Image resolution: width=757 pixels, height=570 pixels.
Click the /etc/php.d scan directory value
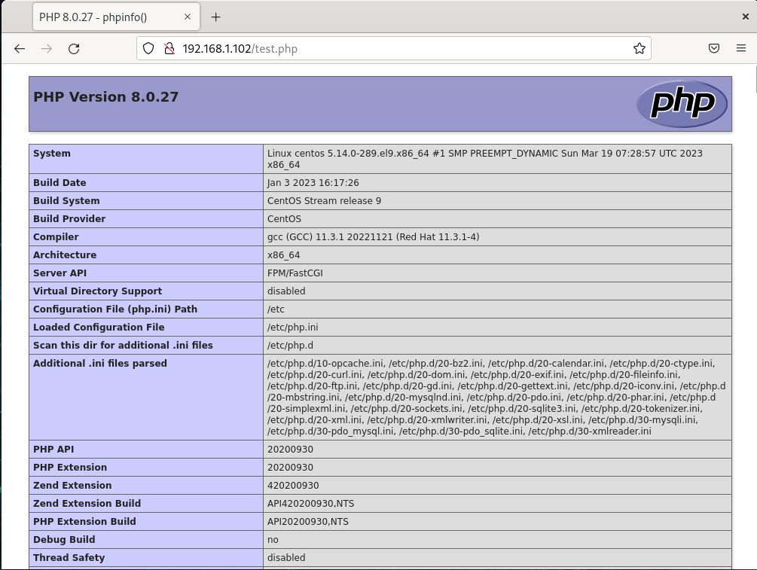[x=290, y=346]
